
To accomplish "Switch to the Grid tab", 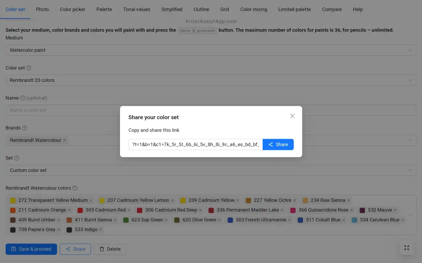I will coord(225,9).
